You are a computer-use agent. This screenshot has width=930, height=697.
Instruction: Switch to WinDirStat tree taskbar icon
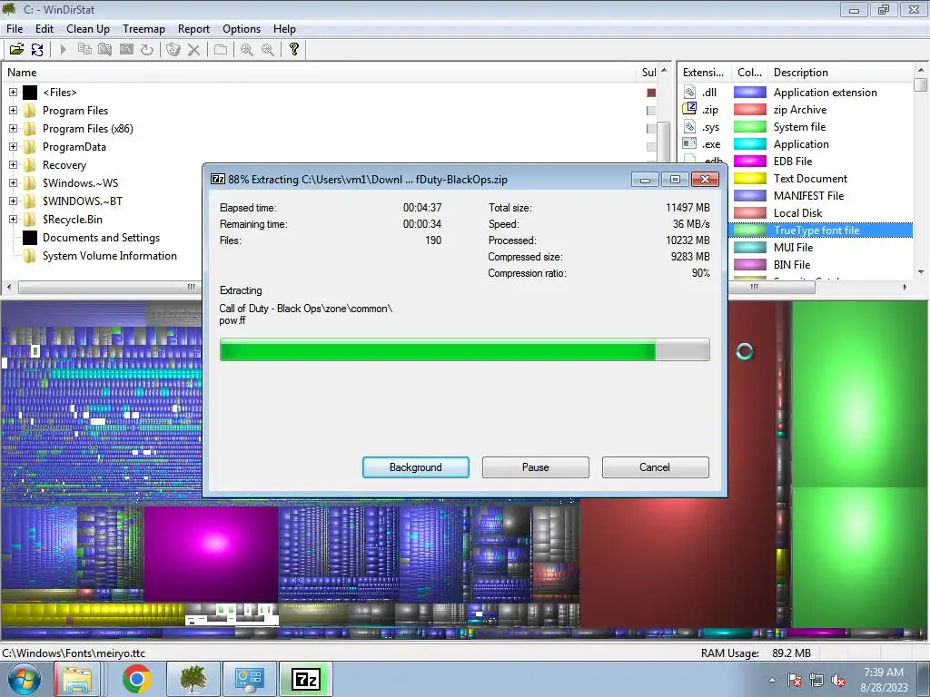point(193,679)
